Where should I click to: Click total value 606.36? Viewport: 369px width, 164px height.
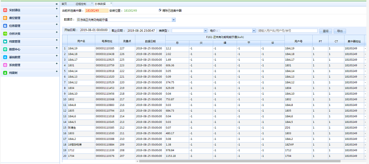177,65
